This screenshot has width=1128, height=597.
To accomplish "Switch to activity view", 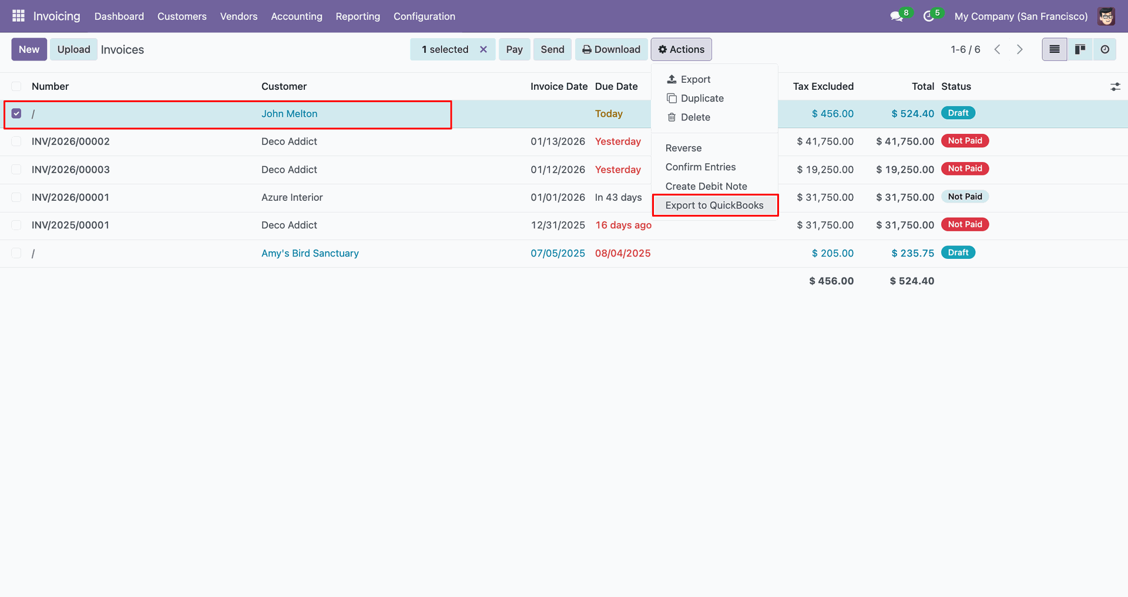I will [x=1105, y=49].
